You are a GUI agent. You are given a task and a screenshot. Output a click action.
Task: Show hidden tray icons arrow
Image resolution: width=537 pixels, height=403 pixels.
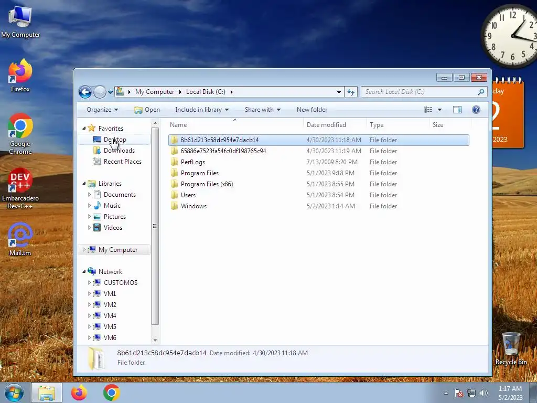pyautogui.click(x=446, y=393)
